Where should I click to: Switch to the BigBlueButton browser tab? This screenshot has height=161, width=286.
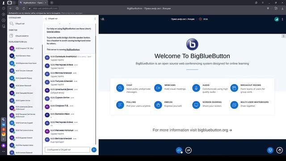pos(33,3)
